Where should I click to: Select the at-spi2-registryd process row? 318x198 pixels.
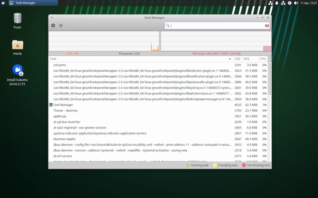[x=158, y=127]
